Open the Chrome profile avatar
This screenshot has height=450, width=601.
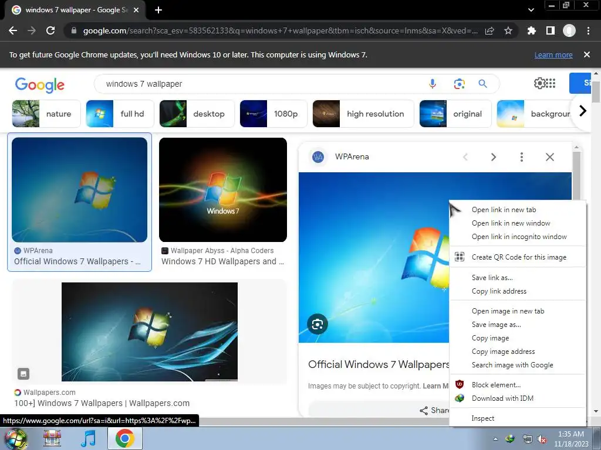[569, 30]
